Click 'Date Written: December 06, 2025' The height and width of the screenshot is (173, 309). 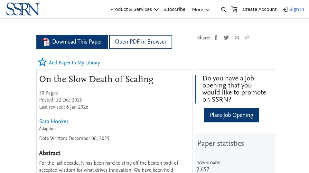click(74, 138)
